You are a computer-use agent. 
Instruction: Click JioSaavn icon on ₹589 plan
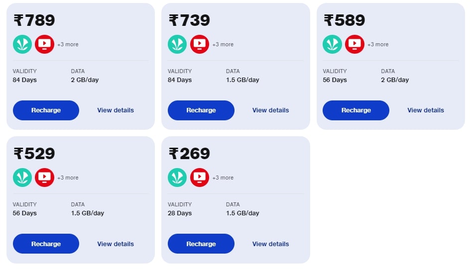tap(333, 44)
